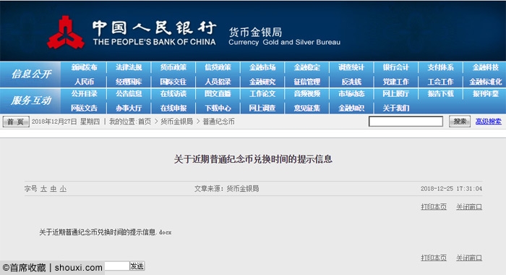
Task: Navigate to 意见征集
Action: [307, 108]
